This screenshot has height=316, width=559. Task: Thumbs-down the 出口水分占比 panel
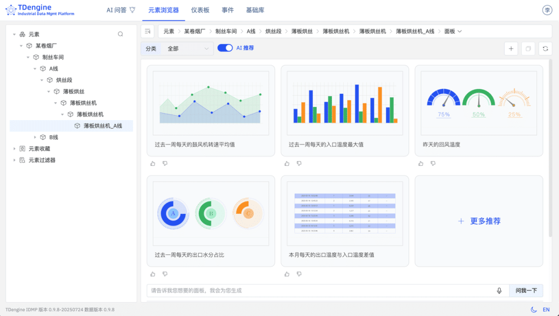(x=165, y=274)
